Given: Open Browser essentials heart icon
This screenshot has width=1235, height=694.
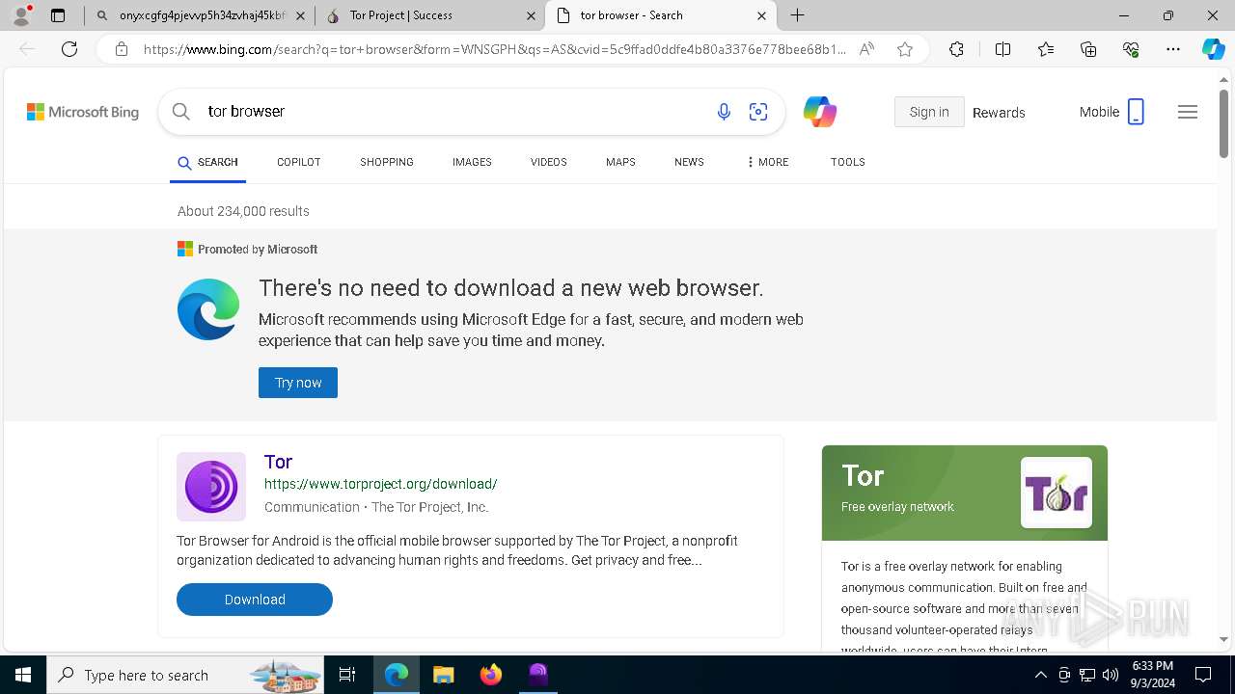Looking at the screenshot, I should (x=1131, y=49).
